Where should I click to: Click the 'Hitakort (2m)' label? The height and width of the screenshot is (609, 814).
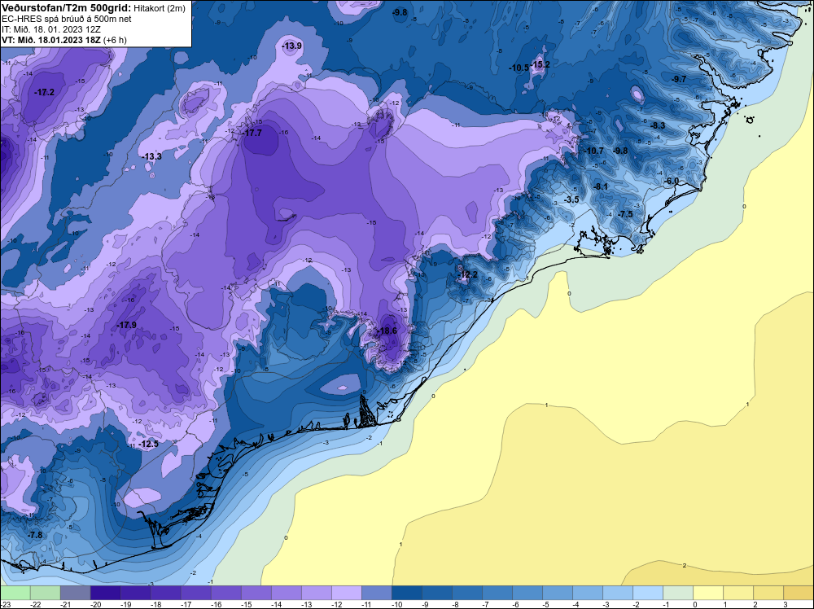click(160, 8)
